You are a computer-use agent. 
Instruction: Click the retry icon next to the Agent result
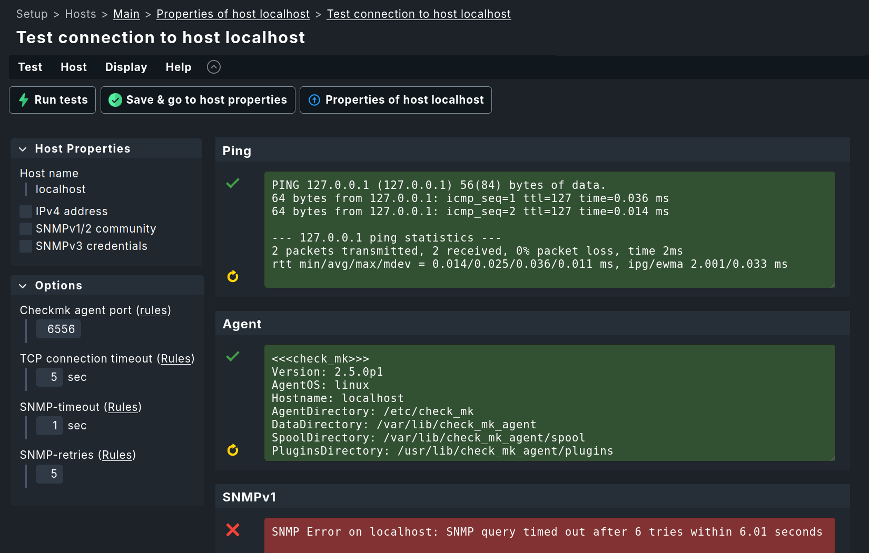pyautogui.click(x=232, y=450)
